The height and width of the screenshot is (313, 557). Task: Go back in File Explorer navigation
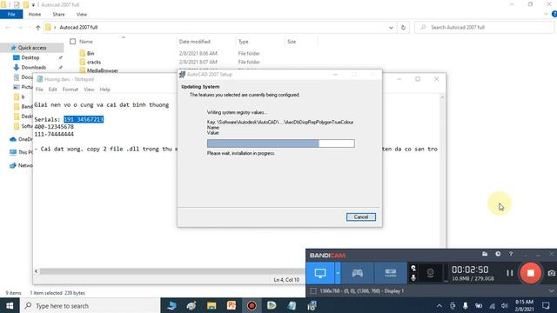click(8, 27)
